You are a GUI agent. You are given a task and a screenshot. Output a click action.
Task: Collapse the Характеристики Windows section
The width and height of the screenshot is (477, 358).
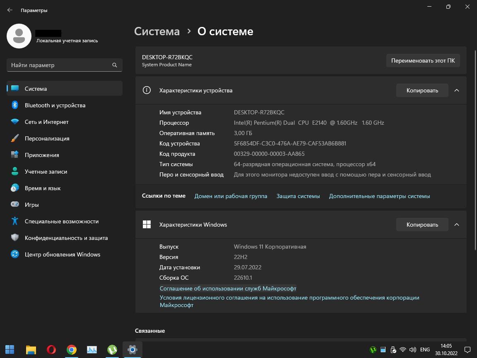457,225
